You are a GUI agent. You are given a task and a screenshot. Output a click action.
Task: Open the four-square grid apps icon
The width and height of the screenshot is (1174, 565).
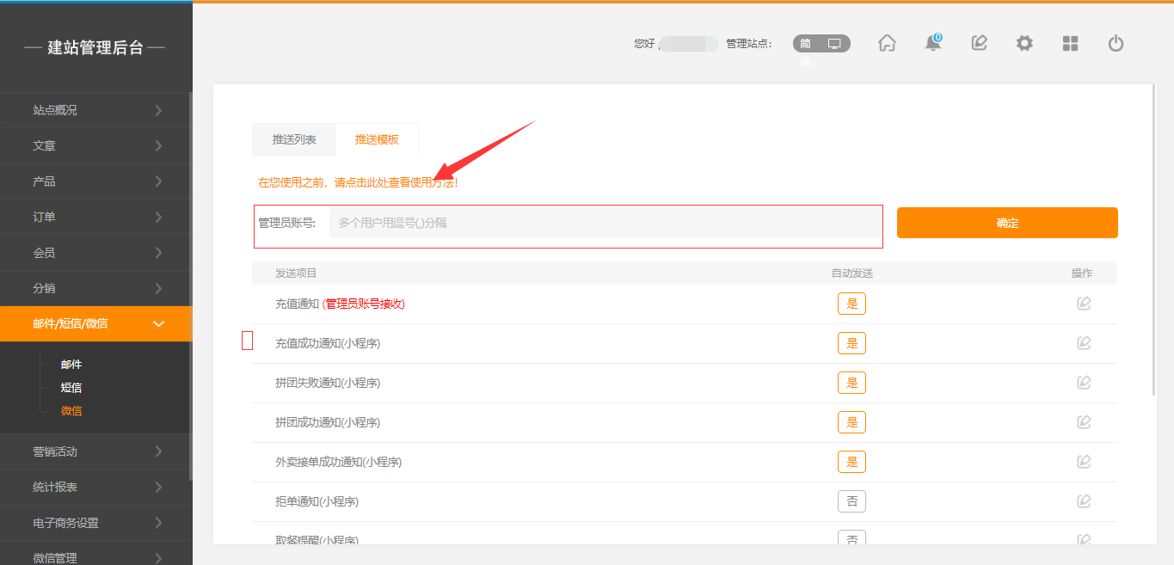coord(1070,43)
